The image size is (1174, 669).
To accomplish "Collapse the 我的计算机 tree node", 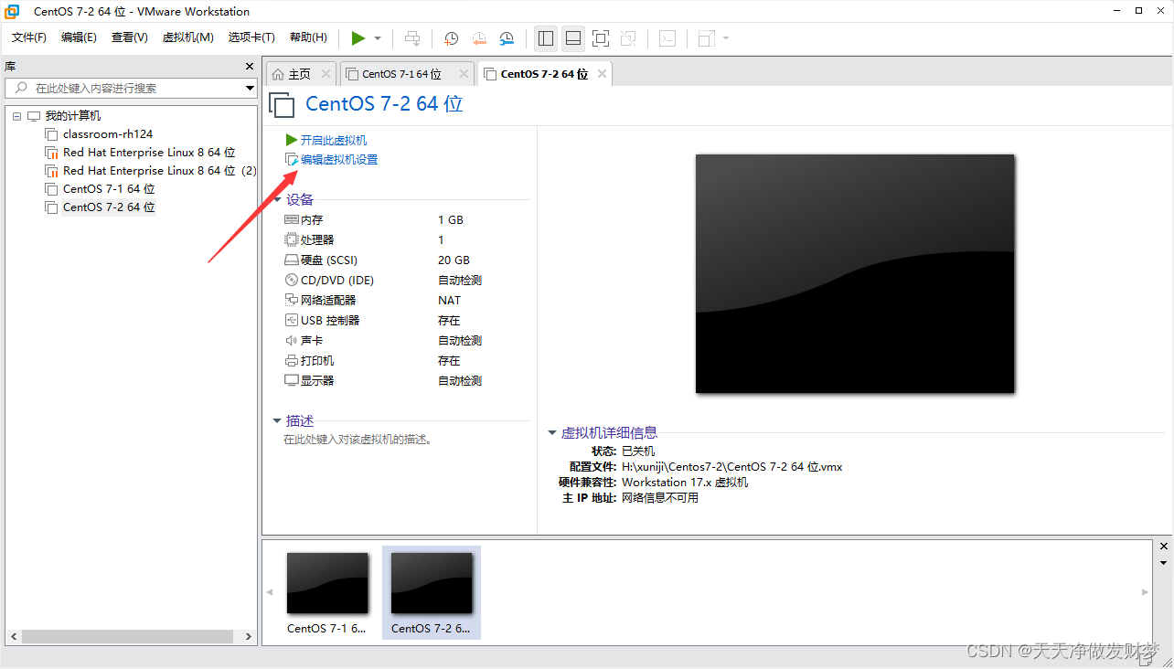I will click(x=16, y=116).
